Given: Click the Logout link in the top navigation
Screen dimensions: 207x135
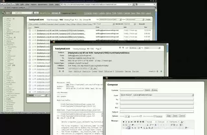Looking at the screenshot, I should point(148,13).
